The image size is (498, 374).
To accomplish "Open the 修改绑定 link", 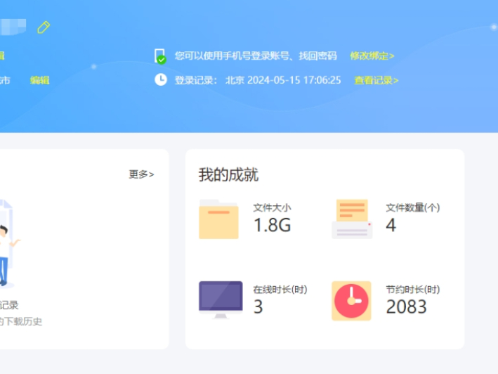I will (372, 56).
